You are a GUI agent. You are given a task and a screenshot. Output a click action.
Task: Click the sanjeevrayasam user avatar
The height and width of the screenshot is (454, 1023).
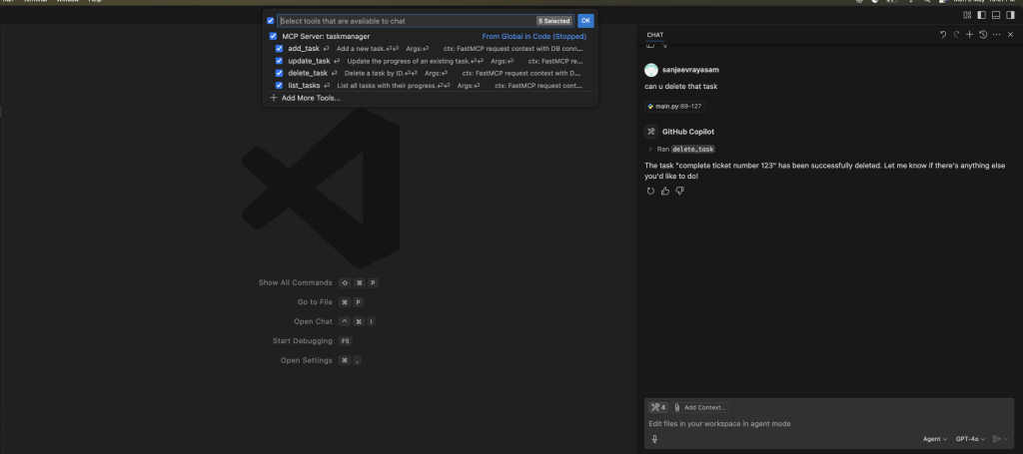(651, 70)
